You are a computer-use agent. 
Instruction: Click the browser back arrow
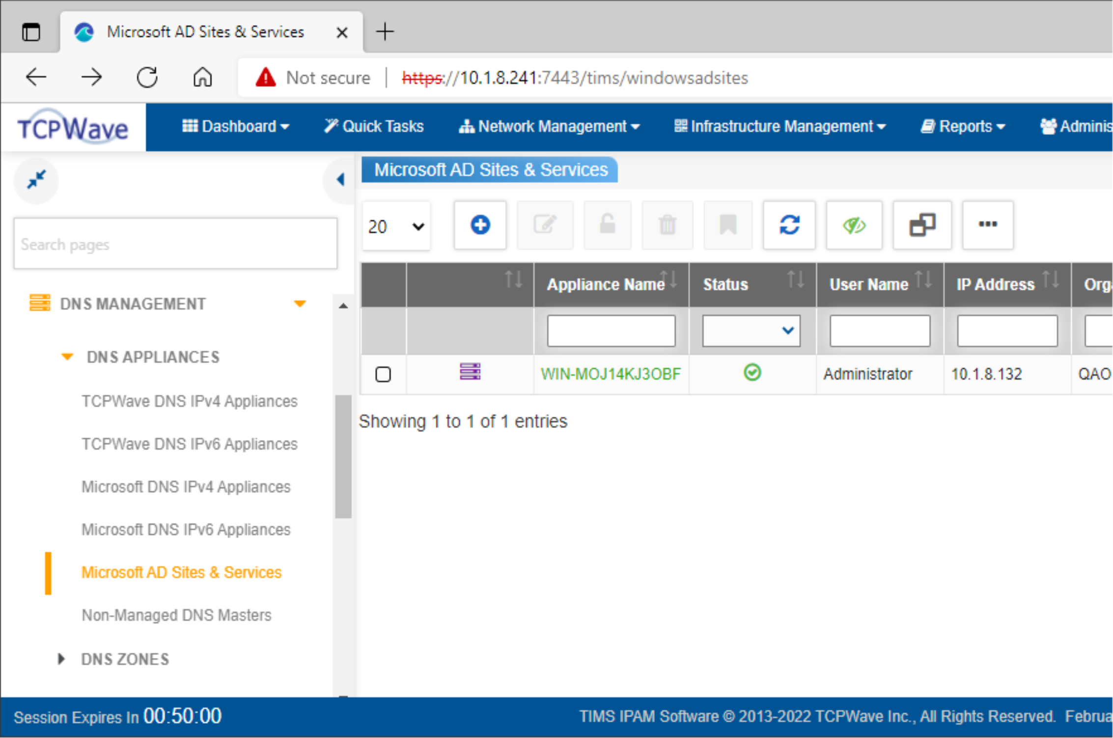[x=36, y=77]
